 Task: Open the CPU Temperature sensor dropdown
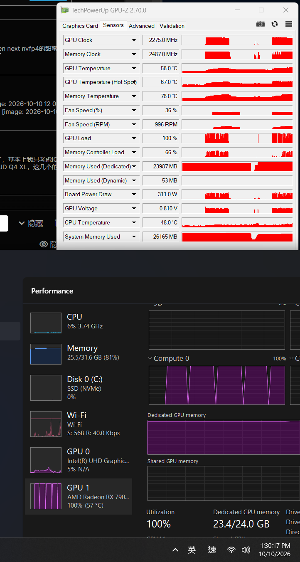coord(134,222)
